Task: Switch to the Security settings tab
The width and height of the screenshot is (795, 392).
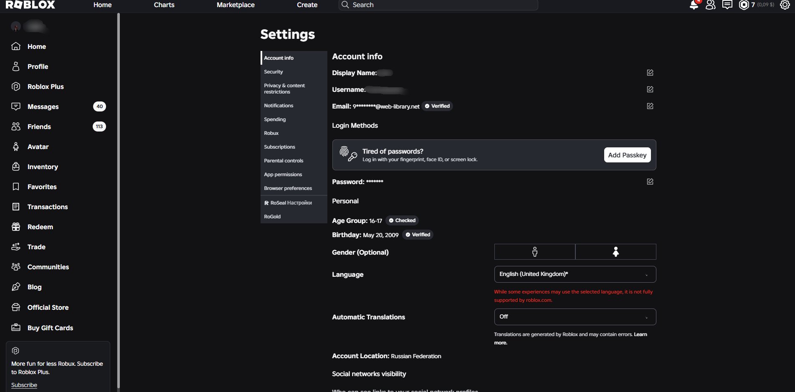Action: (x=294, y=72)
